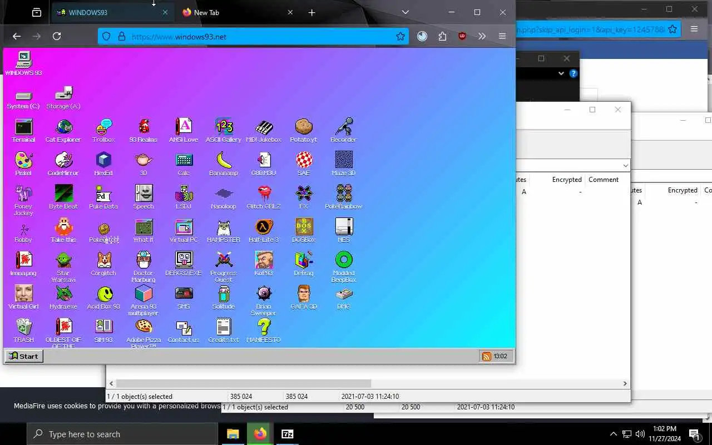This screenshot has height=445, width=712.
Task: Open CodeMirror icon
Action: pos(63,164)
